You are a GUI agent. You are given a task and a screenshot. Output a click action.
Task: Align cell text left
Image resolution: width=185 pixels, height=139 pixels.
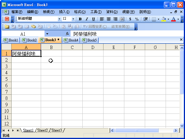[102, 19]
